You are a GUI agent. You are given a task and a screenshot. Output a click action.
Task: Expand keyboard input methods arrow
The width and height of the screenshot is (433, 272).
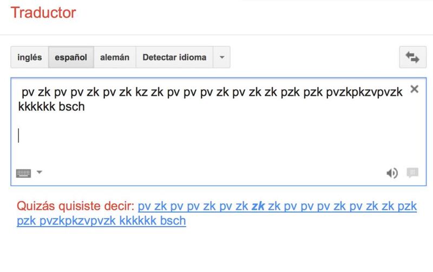39,172
